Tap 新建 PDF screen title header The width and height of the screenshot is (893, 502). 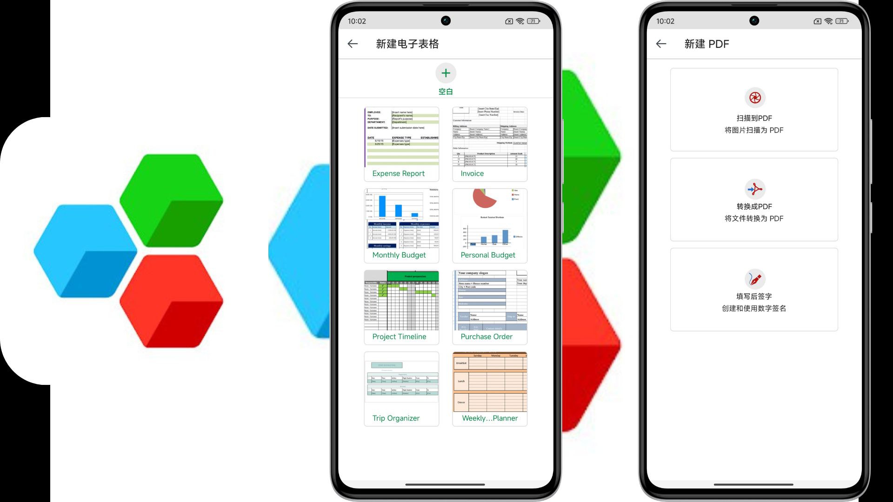(708, 44)
